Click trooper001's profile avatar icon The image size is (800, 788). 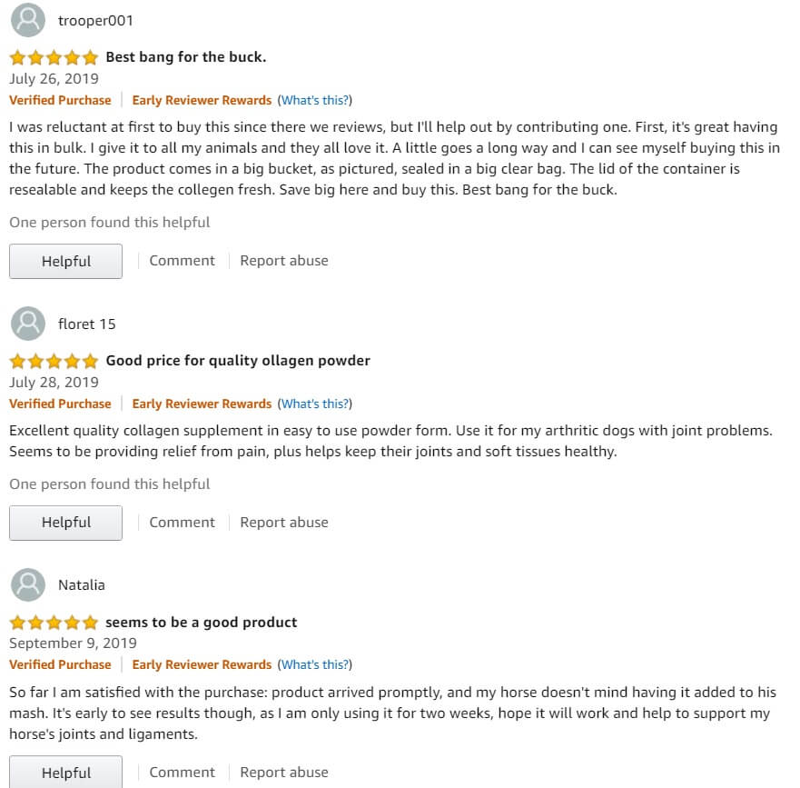pyautogui.click(x=28, y=20)
